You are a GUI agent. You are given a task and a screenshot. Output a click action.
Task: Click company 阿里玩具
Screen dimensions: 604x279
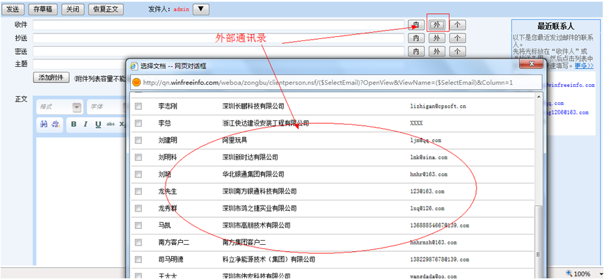click(x=235, y=141)
